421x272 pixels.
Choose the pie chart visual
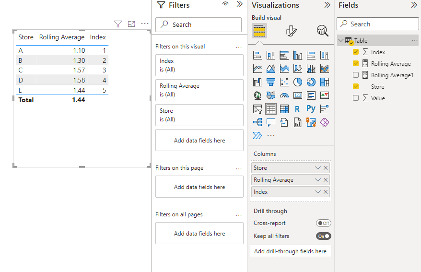tap(297, 82)
